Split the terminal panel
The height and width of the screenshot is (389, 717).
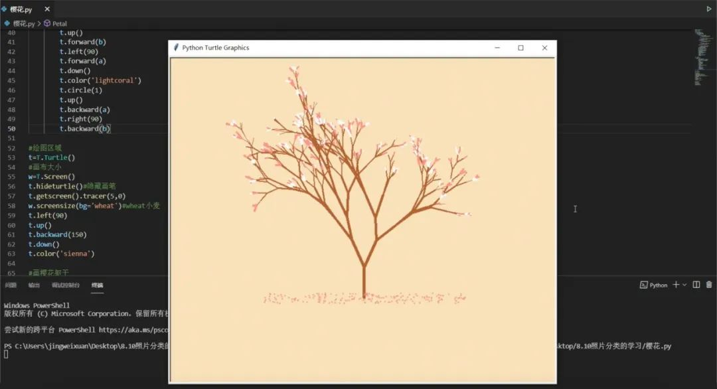point(696,285)
